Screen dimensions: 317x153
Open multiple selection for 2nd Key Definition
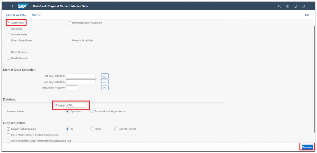coord(105,82)
